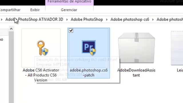This screenshot has width=183, height=103.
Task: Navigate to Adobe photoshop cs6 breadcrumb folder
Action: [x=130, y=19]
